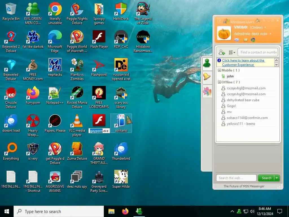Select the HalloDock shortcut

[121, 12]
